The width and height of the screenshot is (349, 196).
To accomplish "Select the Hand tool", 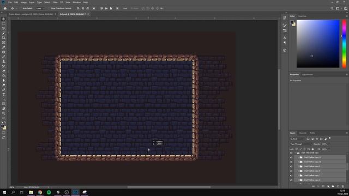I will pos(4,109).
